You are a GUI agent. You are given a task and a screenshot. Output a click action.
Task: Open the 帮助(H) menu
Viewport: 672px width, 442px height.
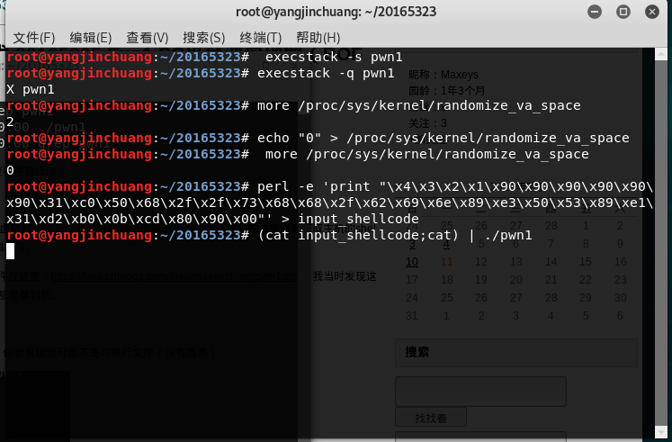pos(318,38)
